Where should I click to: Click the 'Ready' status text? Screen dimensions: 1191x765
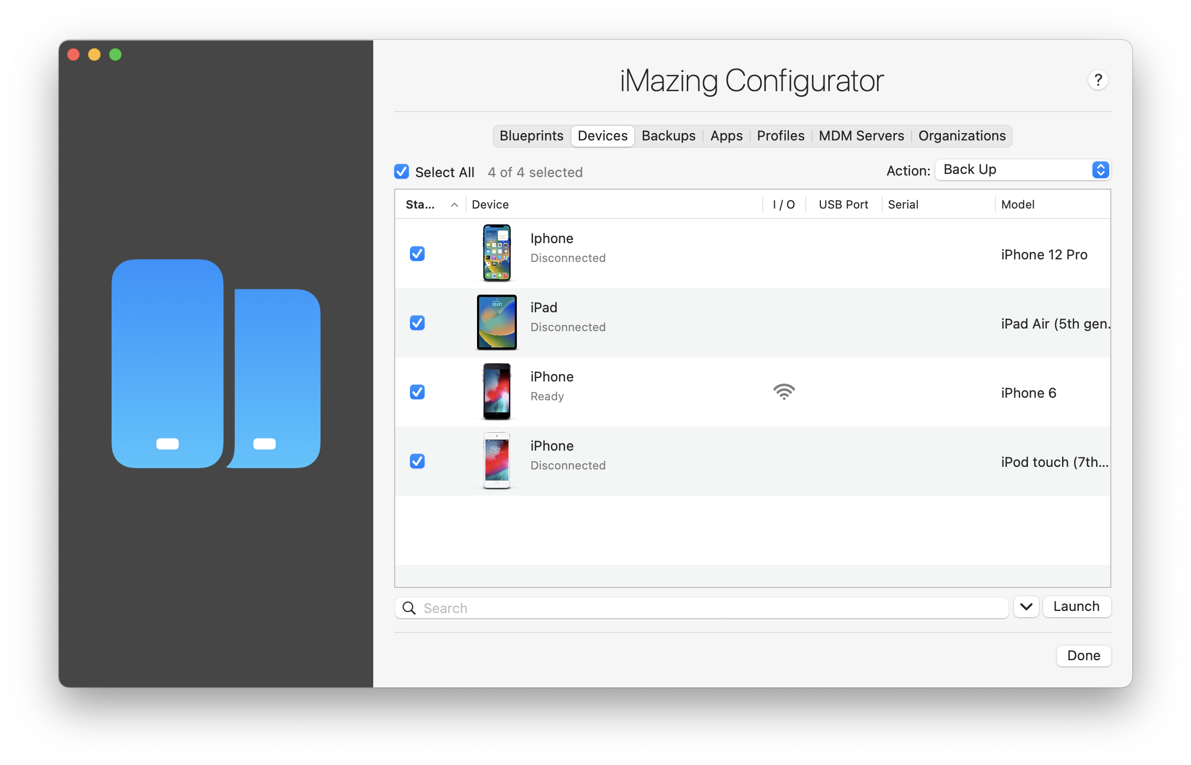coord(547,397)
